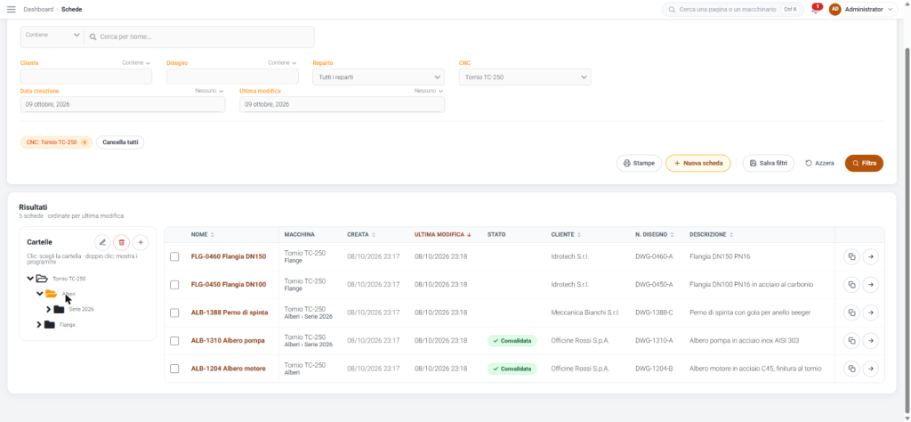Viewport: 911px width, 422px height.
Task: Click the delete folder trash icon
Action: point(121,242)
